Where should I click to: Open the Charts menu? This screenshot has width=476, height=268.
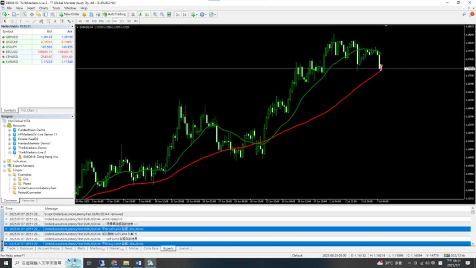tap(43, 8)
